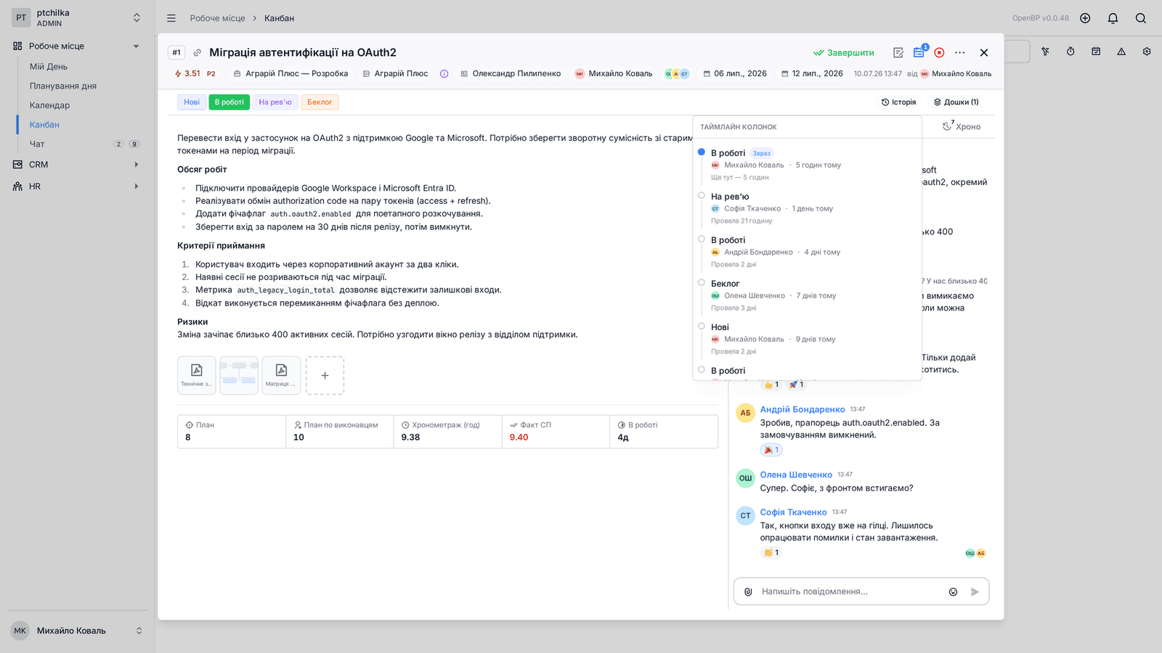
Task: Open the first PDF attachment thumbnail
Action: [196, 375]
